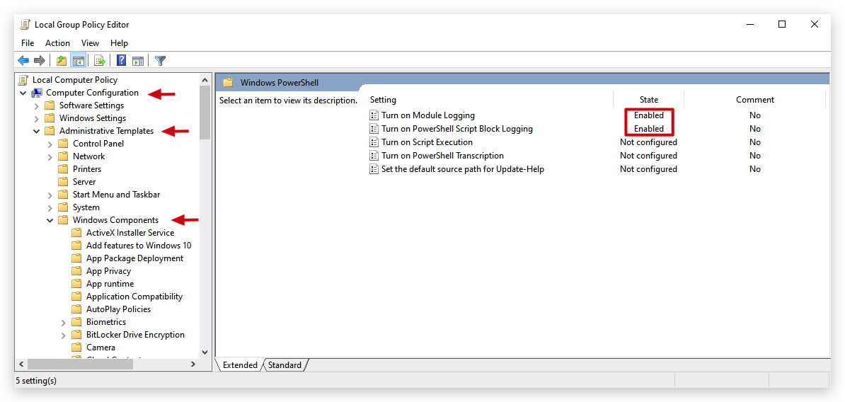Select the Add features to Windows 10 folder
Viewport: 845px width, 402px height.
coord(139,246)
